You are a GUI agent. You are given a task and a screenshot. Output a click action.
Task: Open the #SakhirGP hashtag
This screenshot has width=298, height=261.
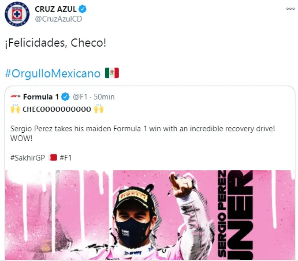(x=28, y=158)
